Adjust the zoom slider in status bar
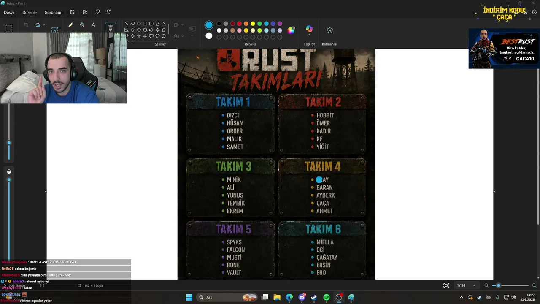This screenshot has width=540, height=304. 499,285
